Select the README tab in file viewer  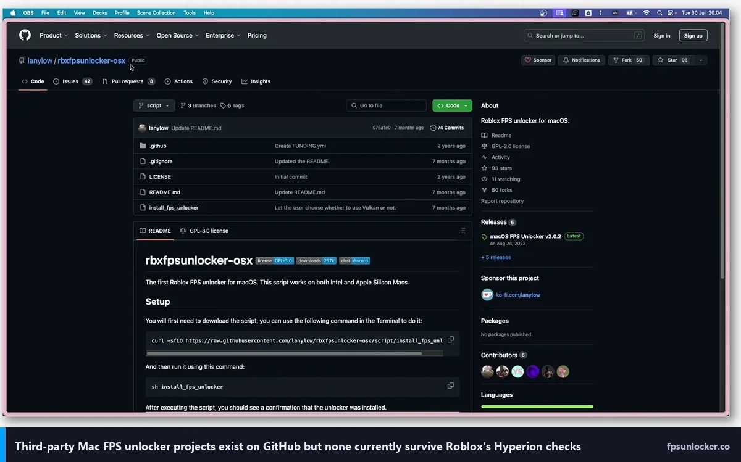(155, 231)
